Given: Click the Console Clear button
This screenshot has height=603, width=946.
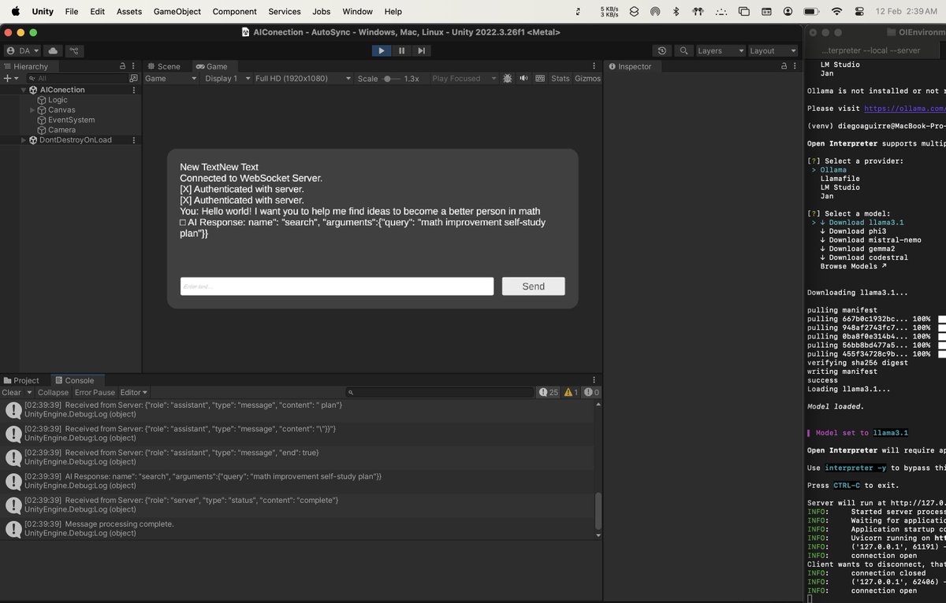Looking at the screenshot, I should pyautogui.click(x=12, y=392).
